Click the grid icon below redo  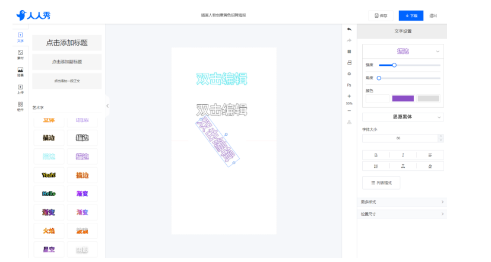[x=349, y=52]
